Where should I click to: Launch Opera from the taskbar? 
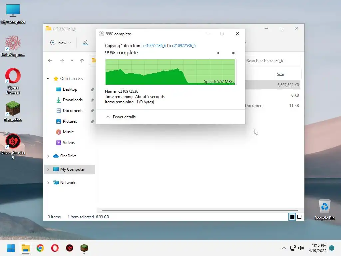click(55, 248)
